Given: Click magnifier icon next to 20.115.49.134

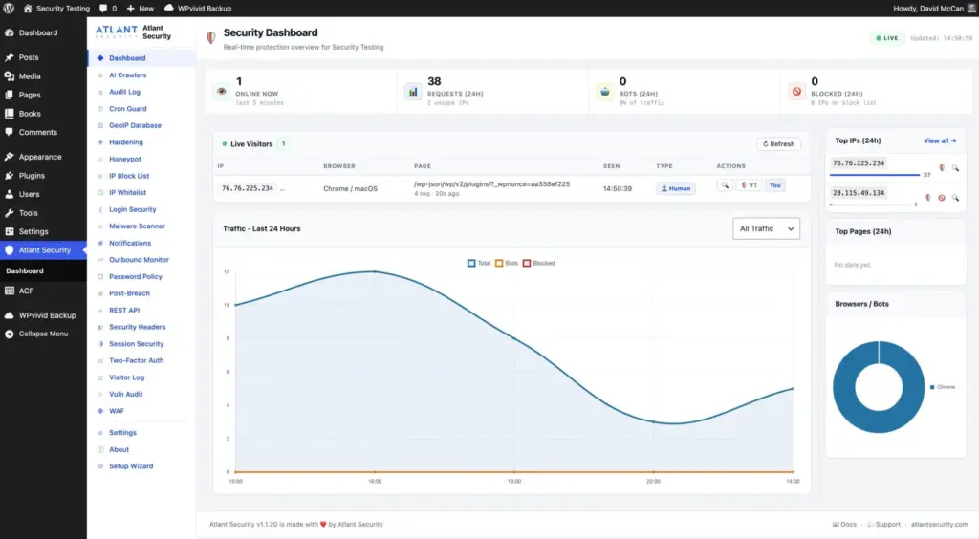Looking at the screenshot, I should (955, 198).
